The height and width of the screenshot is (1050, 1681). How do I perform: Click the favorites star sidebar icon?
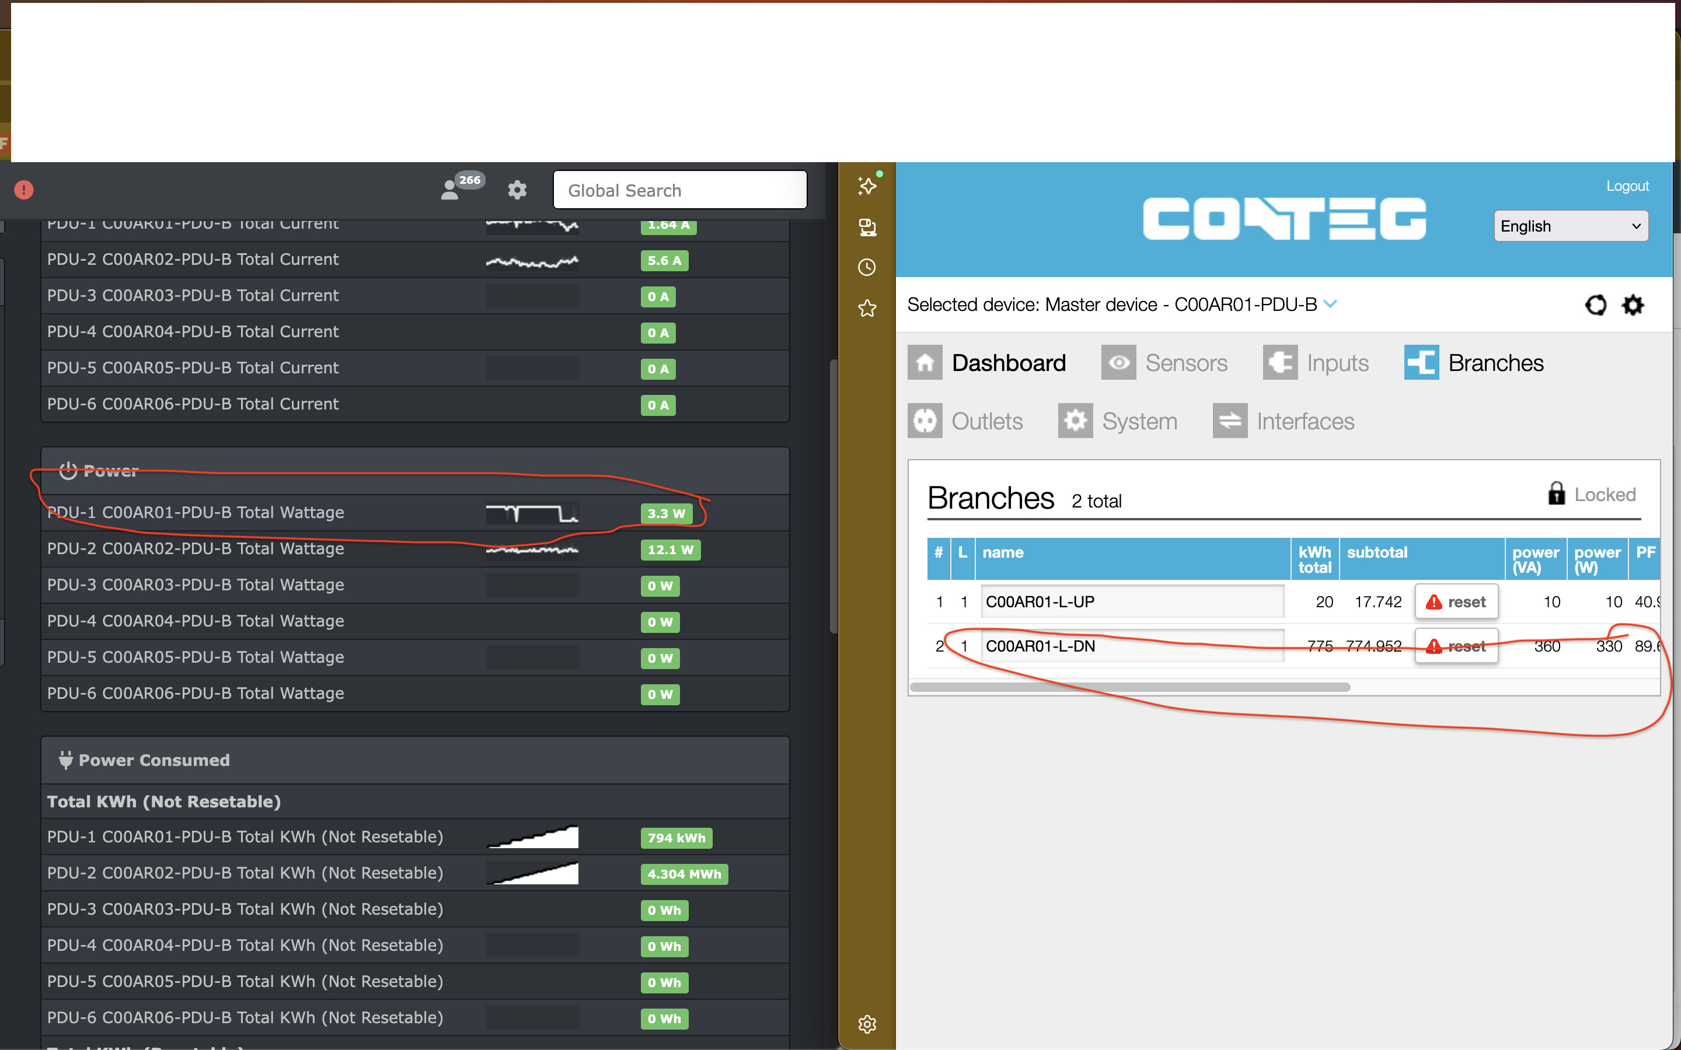(x=867, y=309)
